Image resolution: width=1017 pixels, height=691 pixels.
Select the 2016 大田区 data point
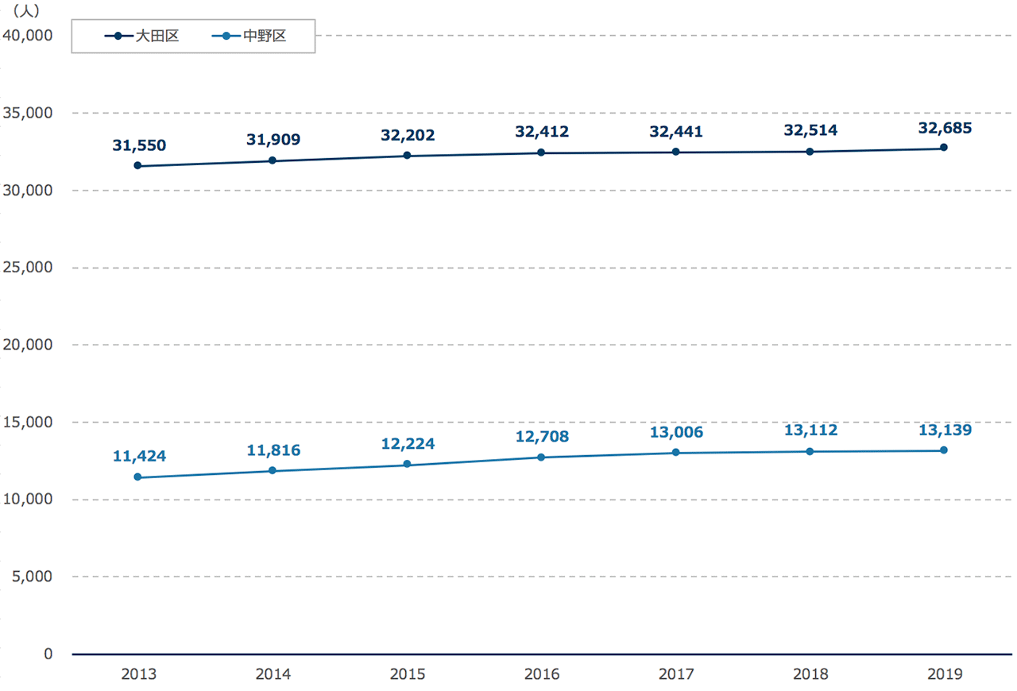[x=541, y=152]
